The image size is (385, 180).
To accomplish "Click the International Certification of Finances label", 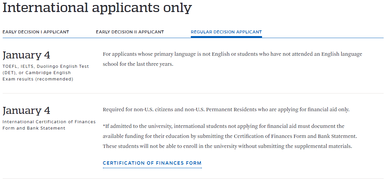I will click(x=49, y=122).
